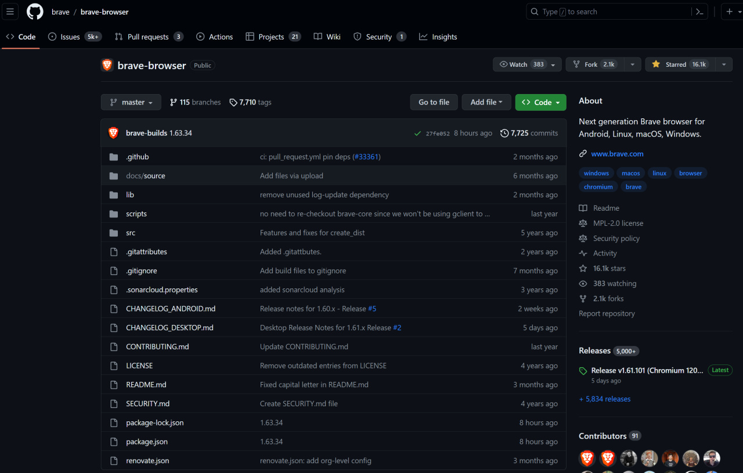Click the first Brave contributor avatar
The height and width of the screenshot is (473, 743).
[x=587, y=458]
